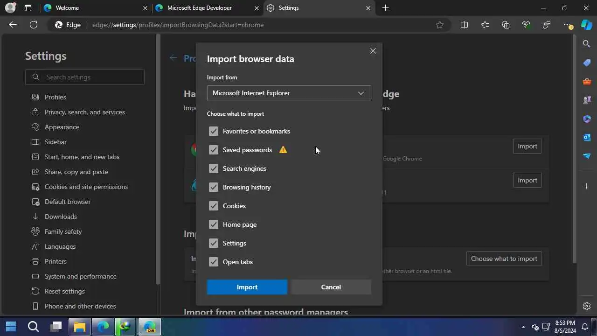Image resolution: width=597 pixels, height=336 pixels.
Task: Add a sidebar app with plus icon
Action: [x=587, y=186]
